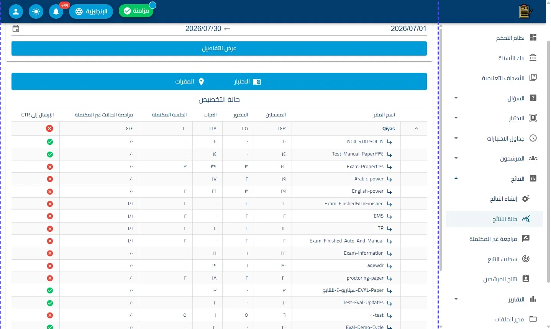This screenshot has width=551, height=329.
Task: Click the end date 2026/07/30 field
Action: pyautogui.click(x=203, y=29)
